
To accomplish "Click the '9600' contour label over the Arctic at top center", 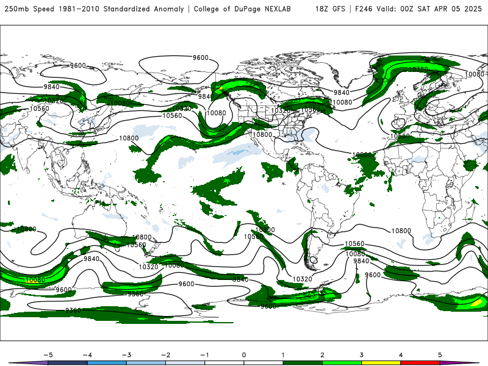I will click(x=201, y=57).
